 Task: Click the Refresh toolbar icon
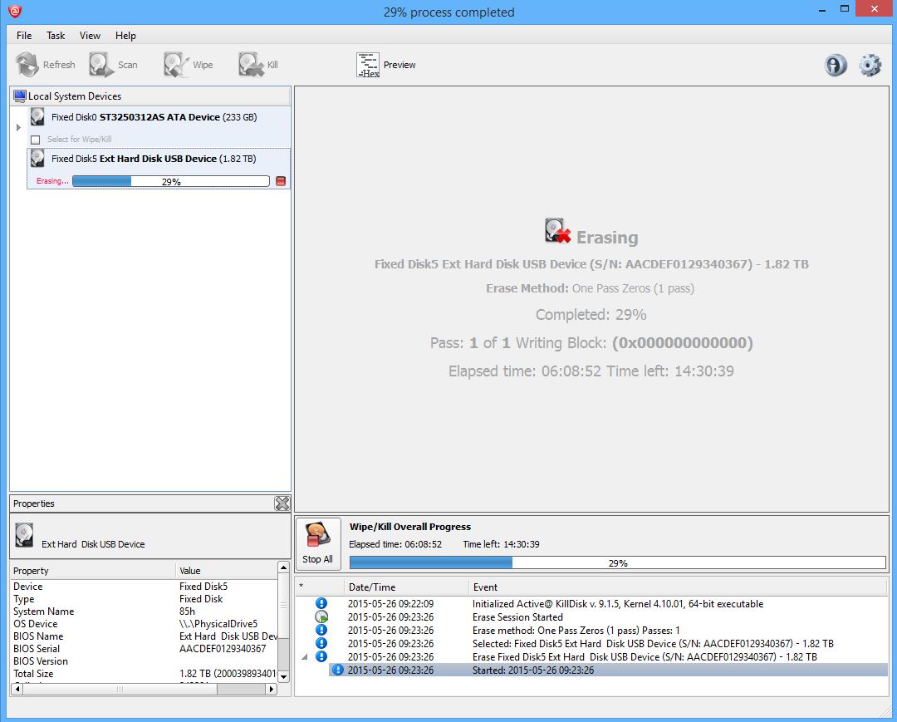[x=27, y=65]
